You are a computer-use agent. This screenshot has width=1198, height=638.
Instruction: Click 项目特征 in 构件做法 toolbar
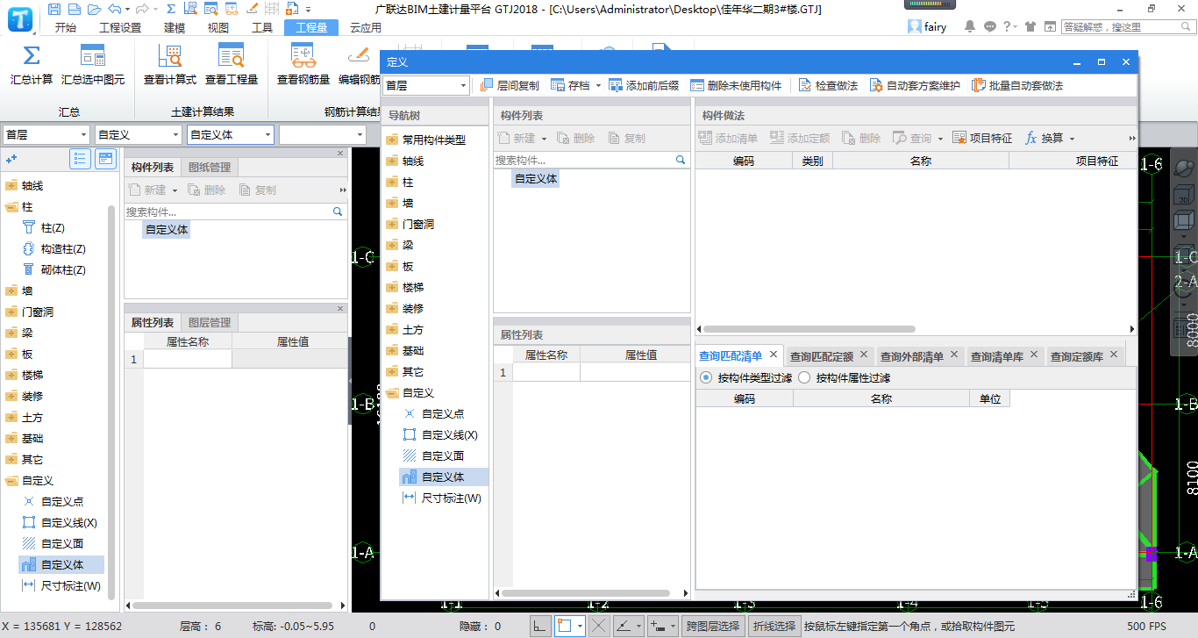point(982,138)
